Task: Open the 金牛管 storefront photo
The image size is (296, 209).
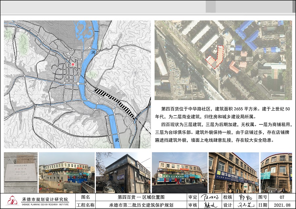Action: point(234,172)
